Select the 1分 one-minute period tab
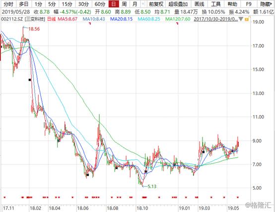Screen dimensions: 275x212 click(38, 4)
